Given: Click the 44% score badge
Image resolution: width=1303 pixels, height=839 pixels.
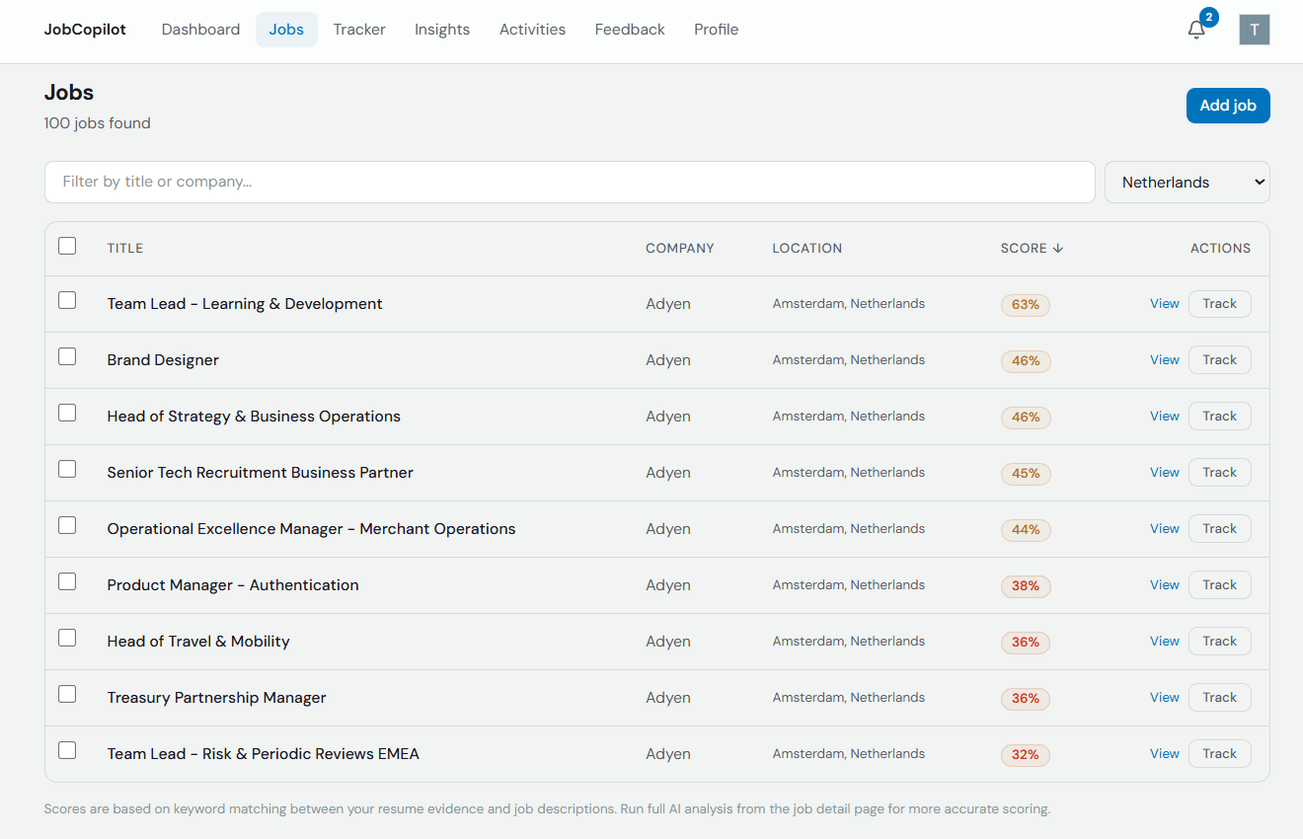Looking at the screenshot, I should click(x=1026, y=530).
